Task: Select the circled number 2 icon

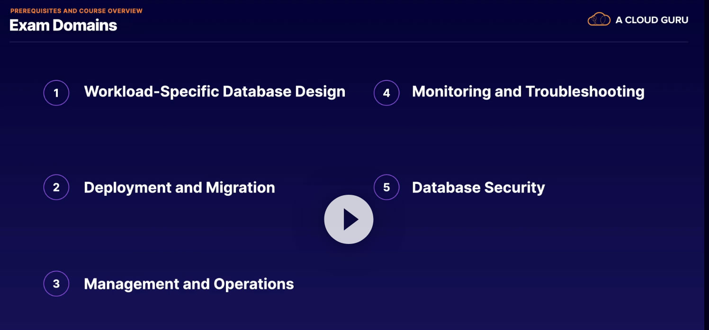Action: (x=56, y=187)
